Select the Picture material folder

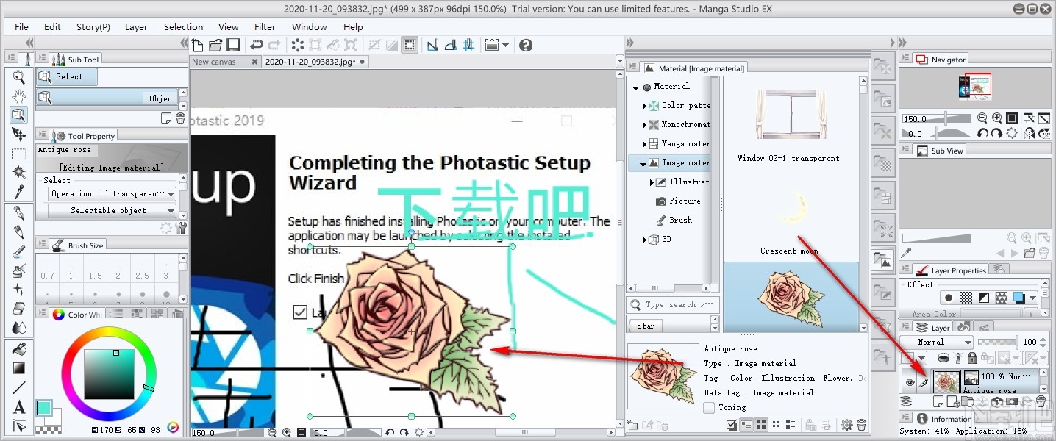point(685,201)
